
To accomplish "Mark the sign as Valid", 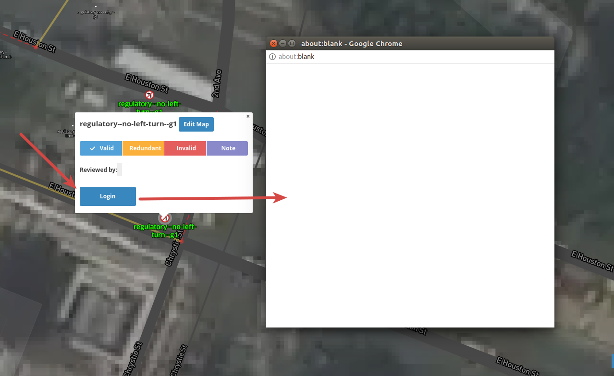I will tap(101, 148).
